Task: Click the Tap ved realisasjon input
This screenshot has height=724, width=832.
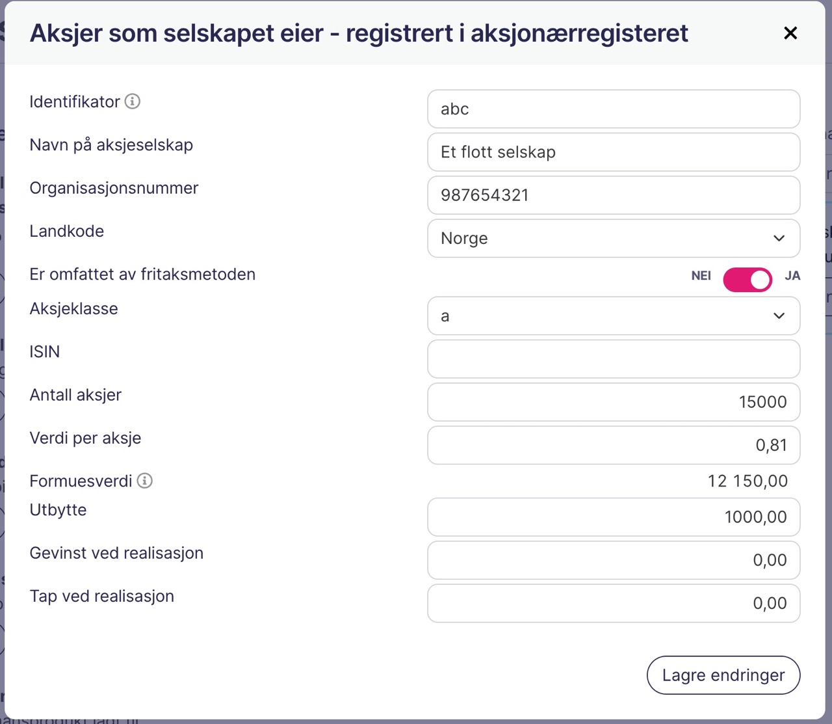Action: (x=613, y=603)
